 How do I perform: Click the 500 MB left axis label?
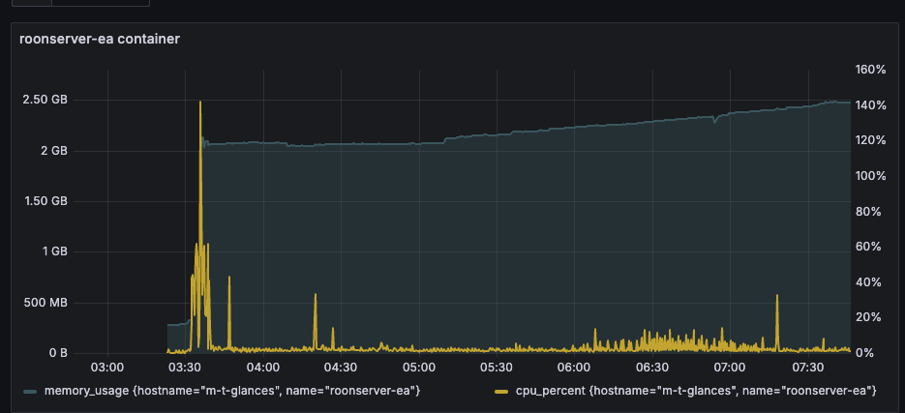click(x=47, y=302)
